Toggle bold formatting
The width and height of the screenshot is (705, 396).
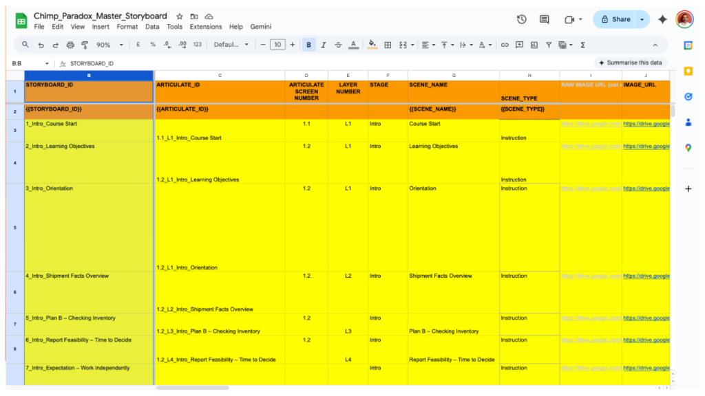308,45
